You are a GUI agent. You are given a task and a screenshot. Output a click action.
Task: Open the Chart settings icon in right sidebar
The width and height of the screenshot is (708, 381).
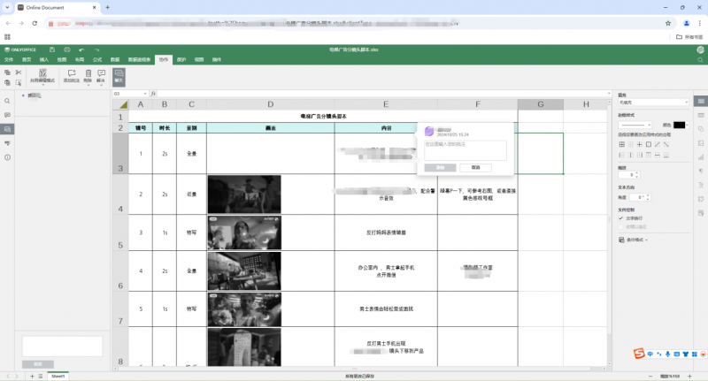[700, 156]
